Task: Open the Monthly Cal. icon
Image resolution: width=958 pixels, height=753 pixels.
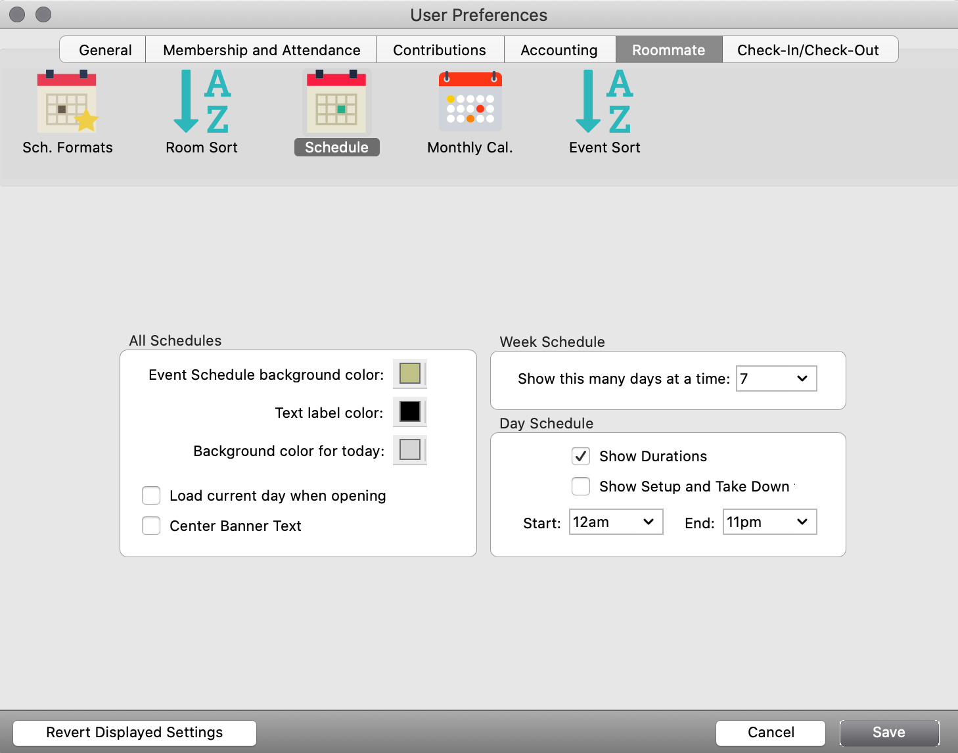Action: tap(470, 102)
